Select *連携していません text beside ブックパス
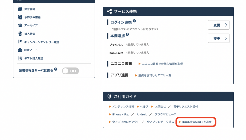 [x=137, y=45]
